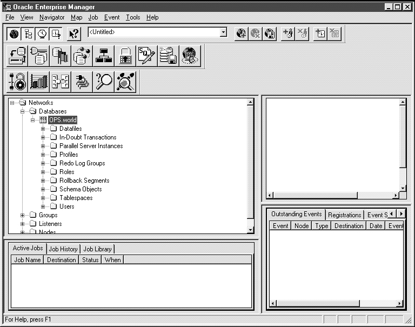This screenshot has height=327, width=415.
Task: Expand the Profiles folder
Action: 43,155
